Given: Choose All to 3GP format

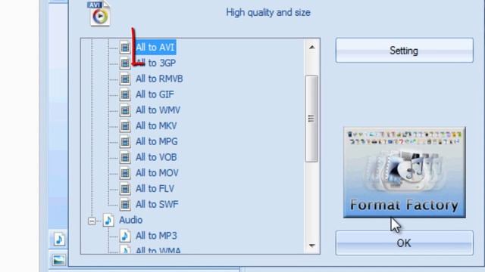Looking at the screenshot, I should (x=155, y=63).
